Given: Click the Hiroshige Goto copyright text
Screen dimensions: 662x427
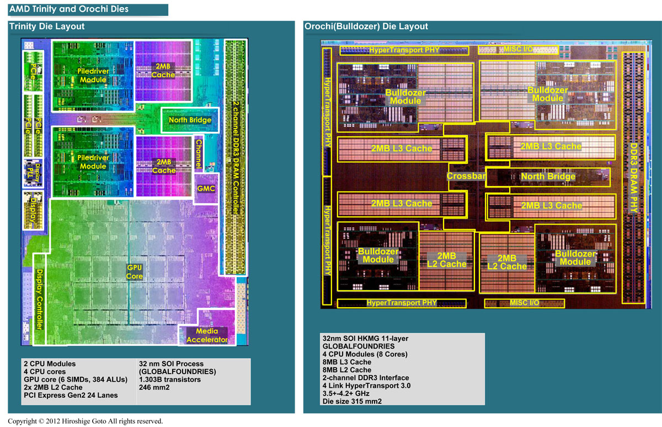Looking at the screenshot, I should point(86,421).
